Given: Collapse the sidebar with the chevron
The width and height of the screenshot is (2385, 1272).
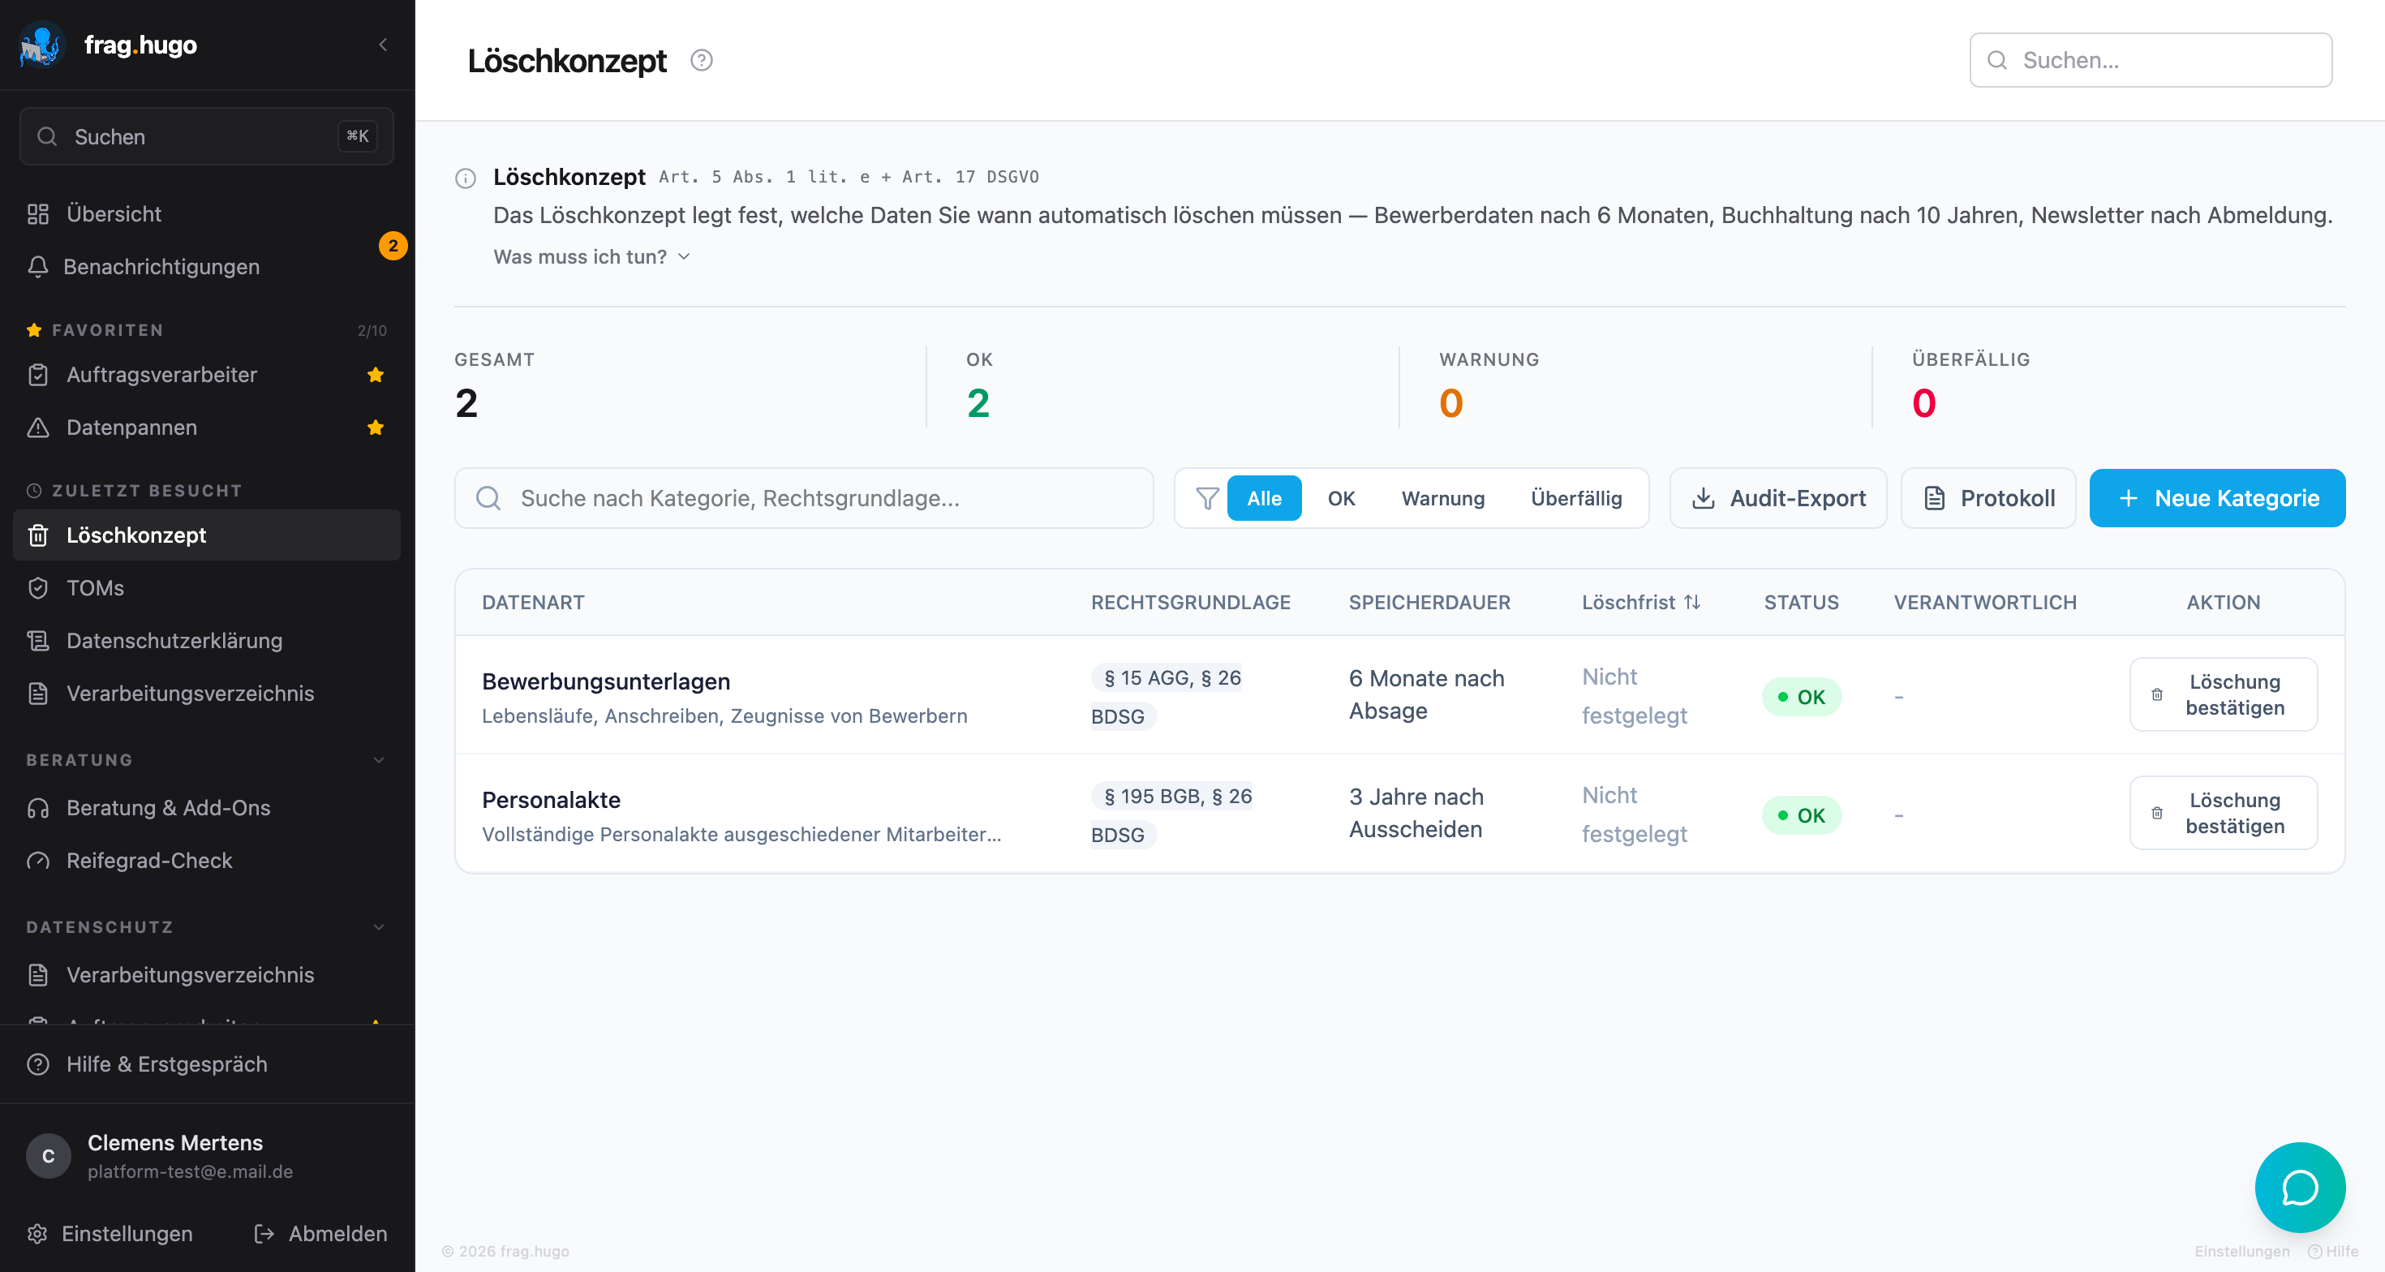Looking at the screenshot, I should (383, 45).
